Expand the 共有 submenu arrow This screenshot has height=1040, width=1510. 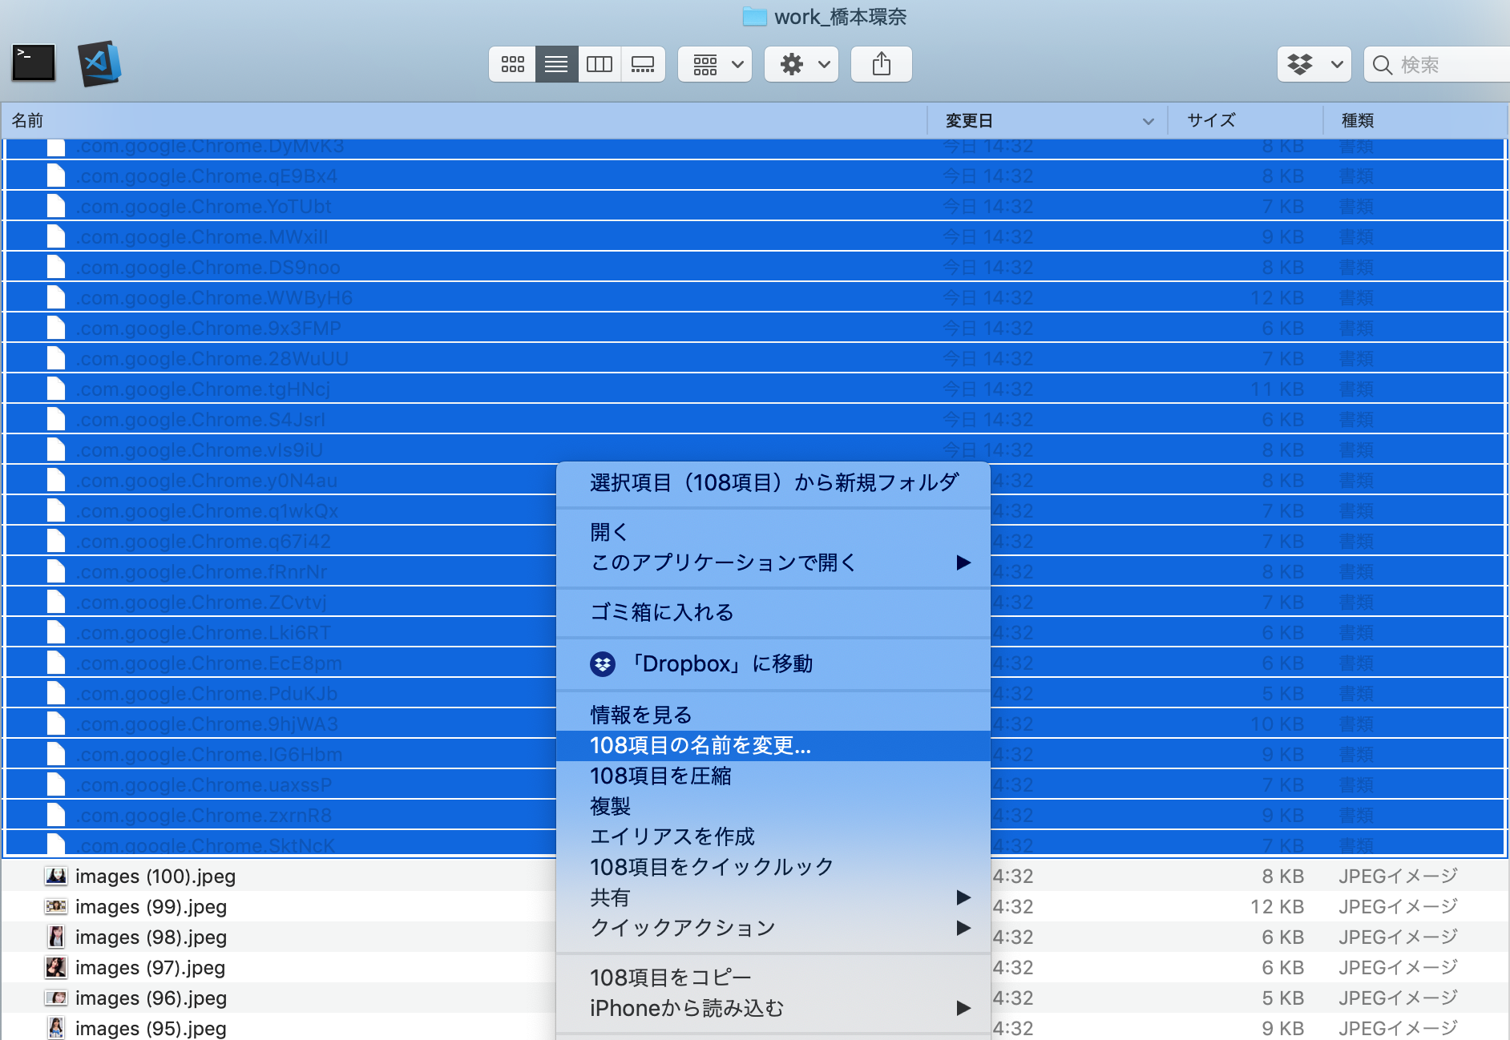click(x=963, y=897)
